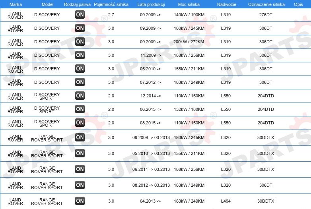
Task: Select the ON icon in the 06.2011 -> 03.2013 row
Action: coord(80,169)
